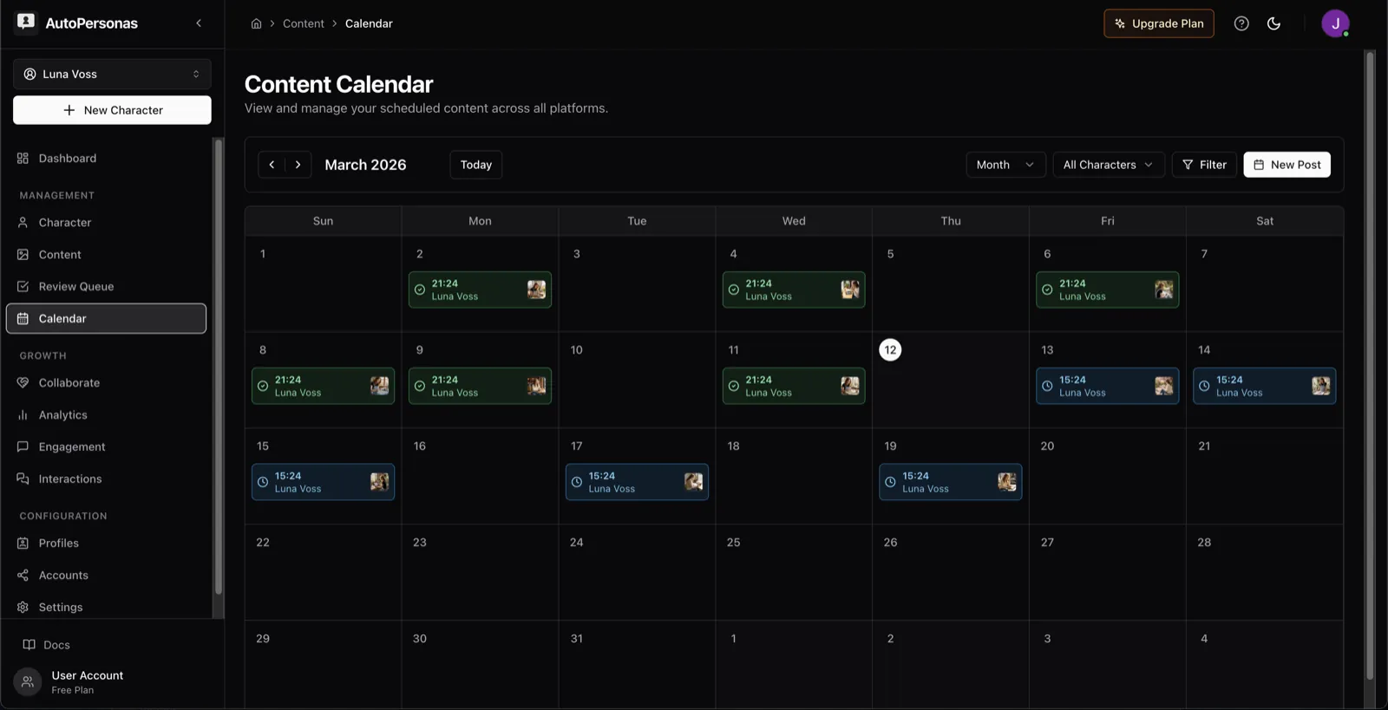Go to next month arrow
Screen dimensions: 1388x710
(x=298, y=165)
